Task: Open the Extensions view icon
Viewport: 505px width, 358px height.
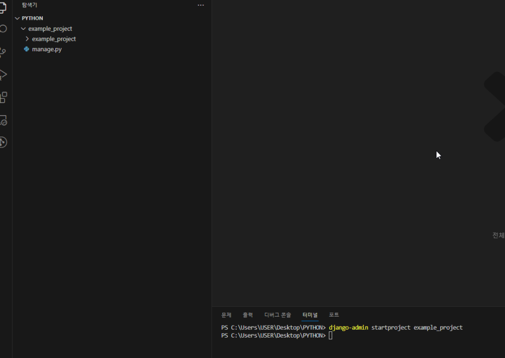Action: coord(3,97)
